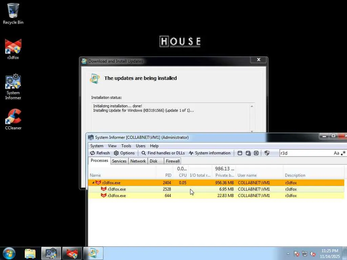Open Windows Explorer from taskbar
Image resolution: width=347 pixels, height=260 pixels.
pos(30,254)
